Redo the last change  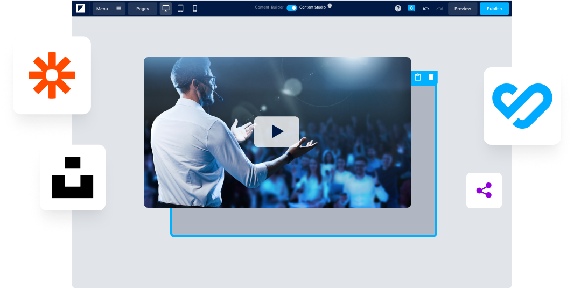tap(439, 9)
